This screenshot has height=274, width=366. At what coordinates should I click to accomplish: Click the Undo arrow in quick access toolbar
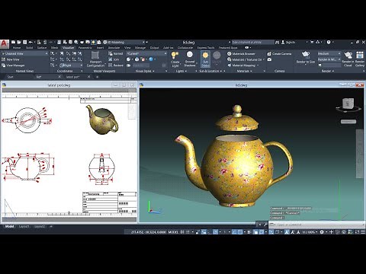coord(30,42)
